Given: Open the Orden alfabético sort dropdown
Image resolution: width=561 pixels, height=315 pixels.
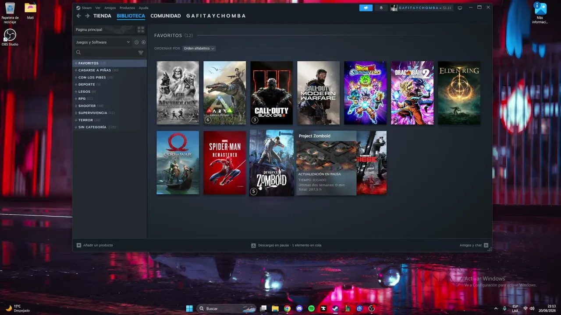Looking at the screenshot, I should 199,49.
